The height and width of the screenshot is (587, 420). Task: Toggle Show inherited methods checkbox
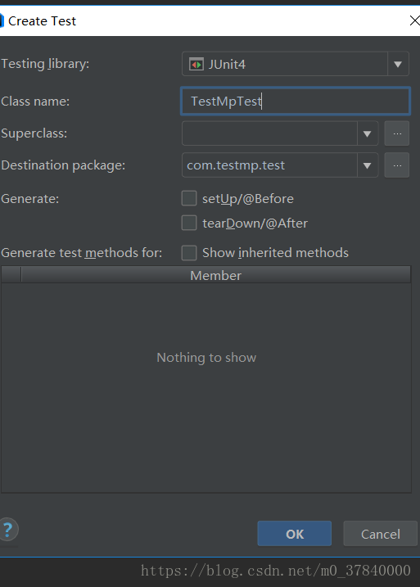point(189,253)
